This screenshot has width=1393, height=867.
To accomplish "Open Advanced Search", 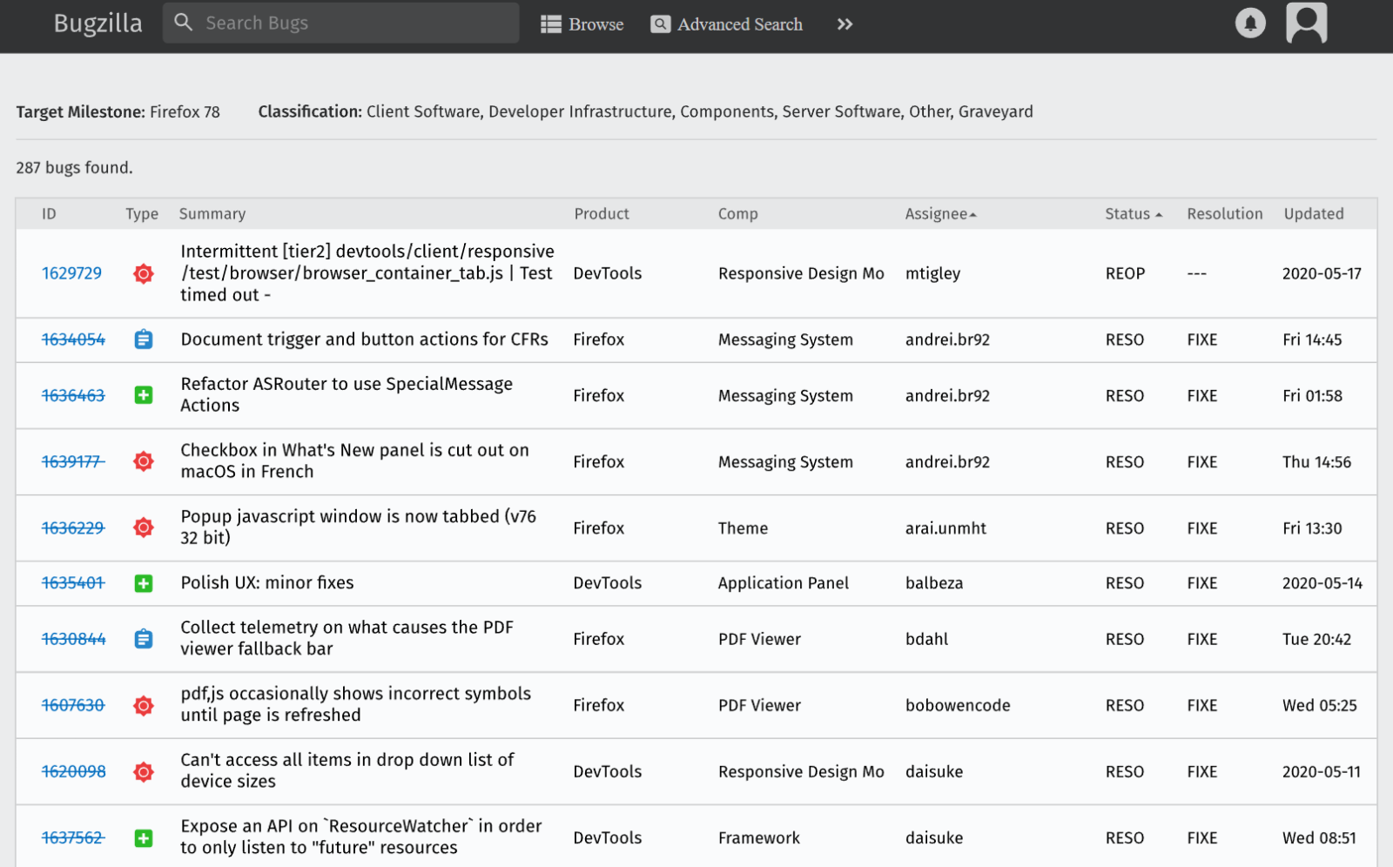I will (x=739, y=24).
